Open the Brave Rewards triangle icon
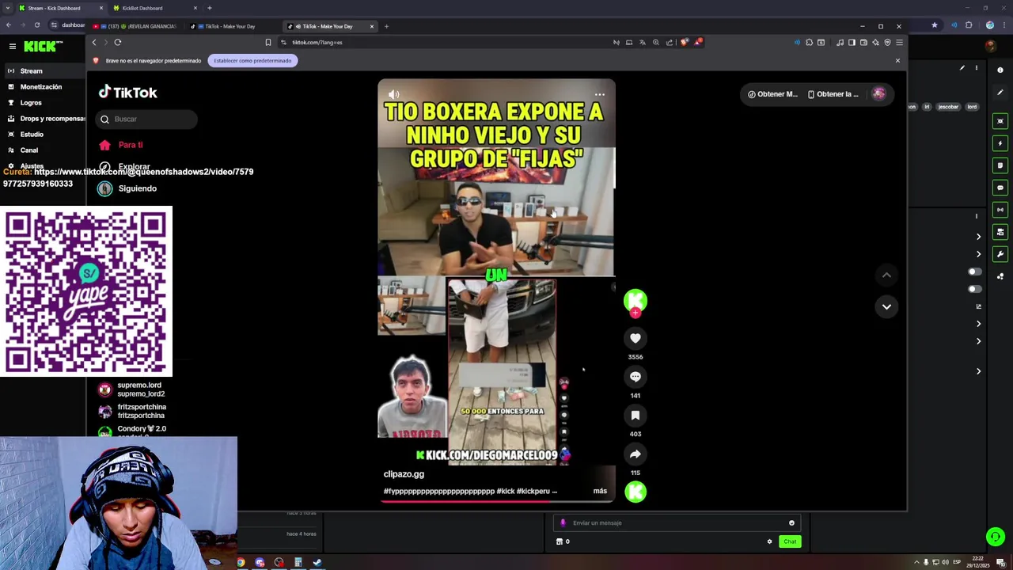The image size is (1013, 570). coord(697,42)
